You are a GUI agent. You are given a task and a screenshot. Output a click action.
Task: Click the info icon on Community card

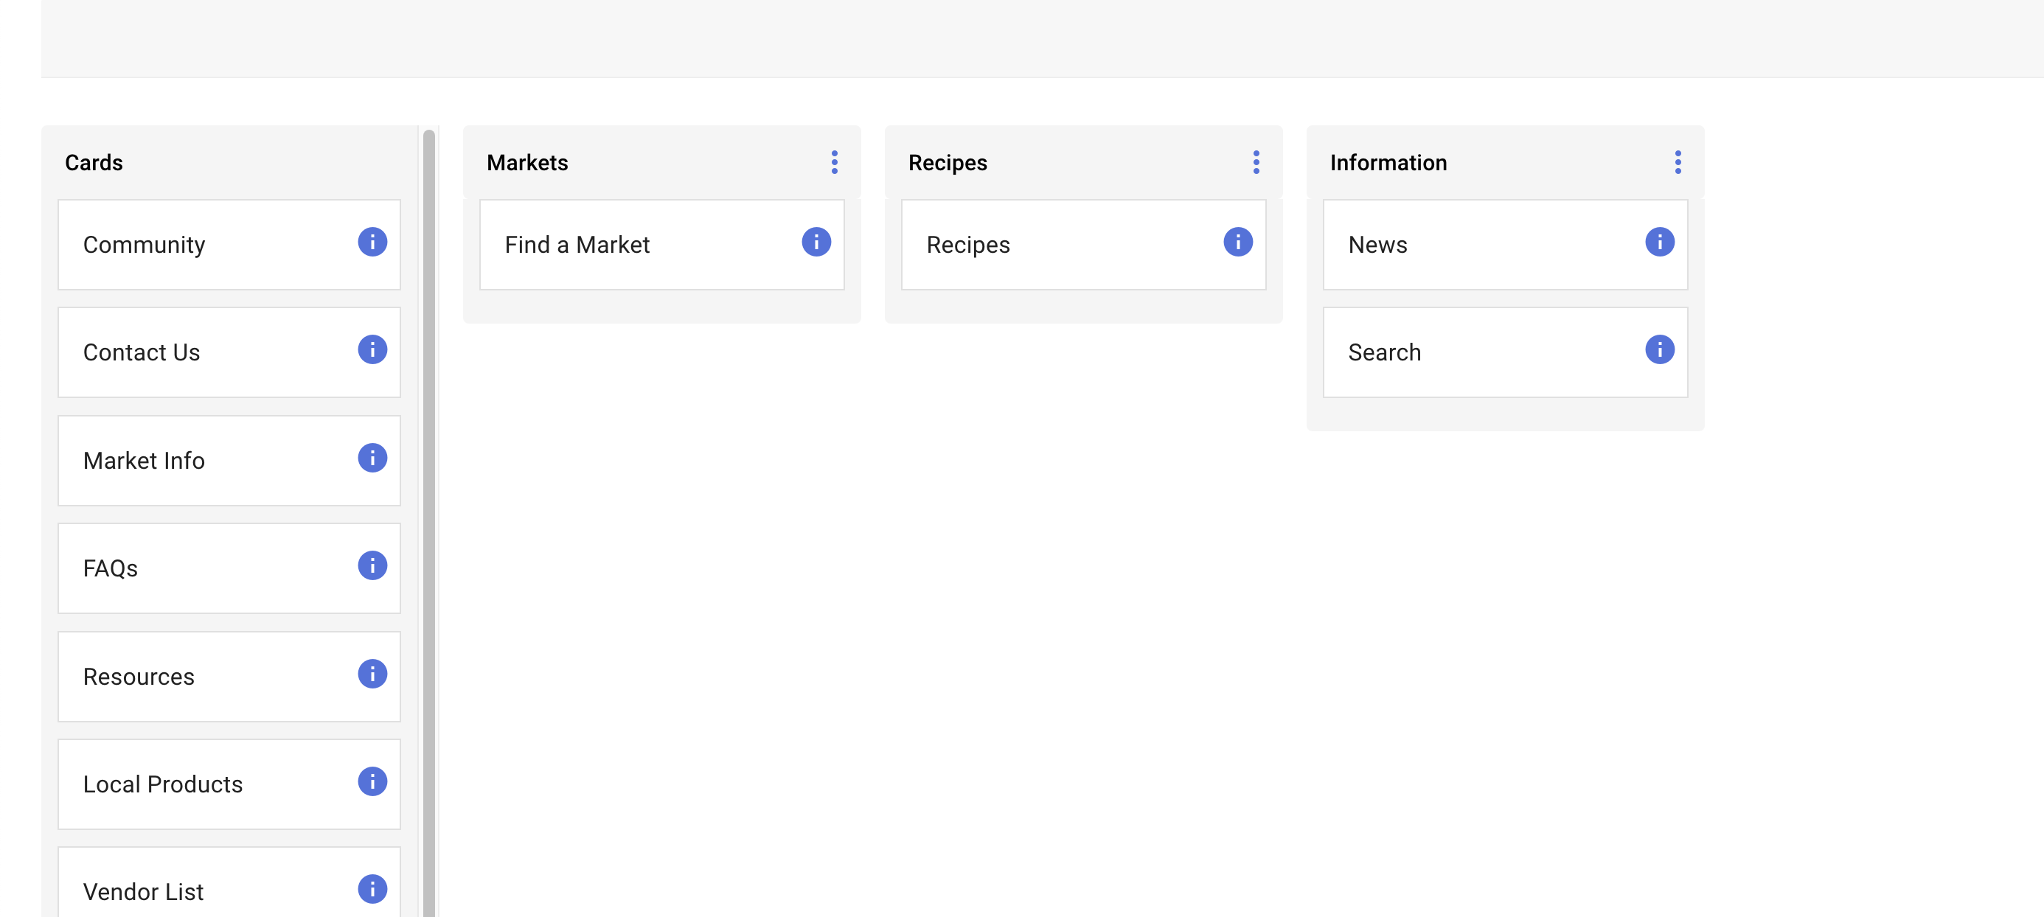(372, 242)
